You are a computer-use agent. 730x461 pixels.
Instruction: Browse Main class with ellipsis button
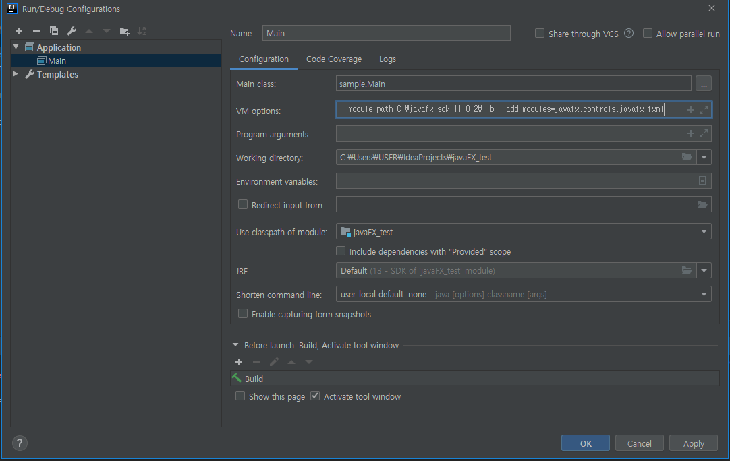click(x=704, y=84)
